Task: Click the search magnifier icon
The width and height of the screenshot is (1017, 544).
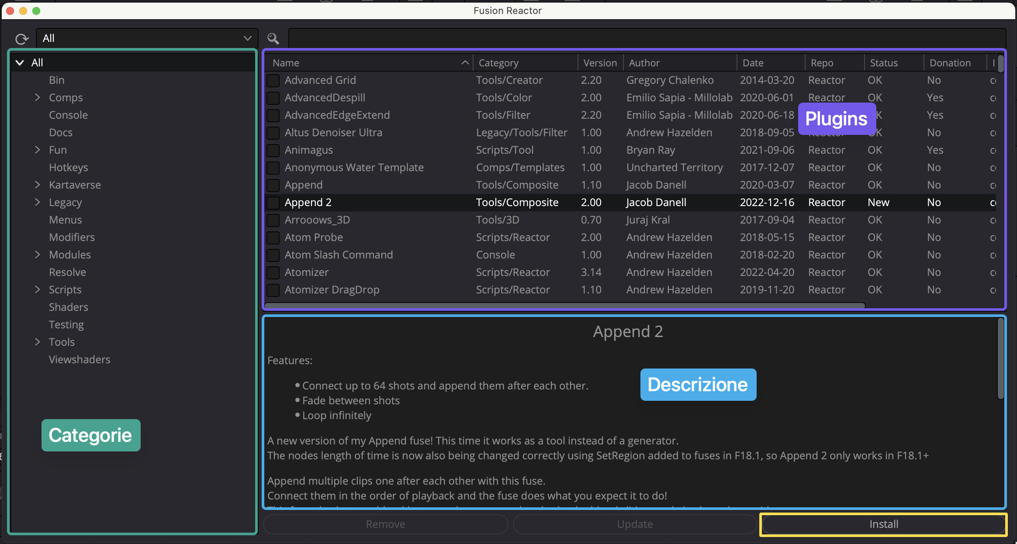Action: click(x=273, y=39)
